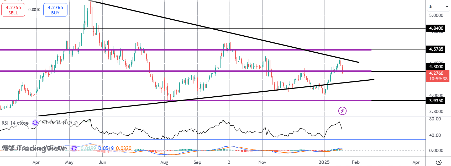Select the MACD 12 26 close indicator label

[x=35, y=148]
